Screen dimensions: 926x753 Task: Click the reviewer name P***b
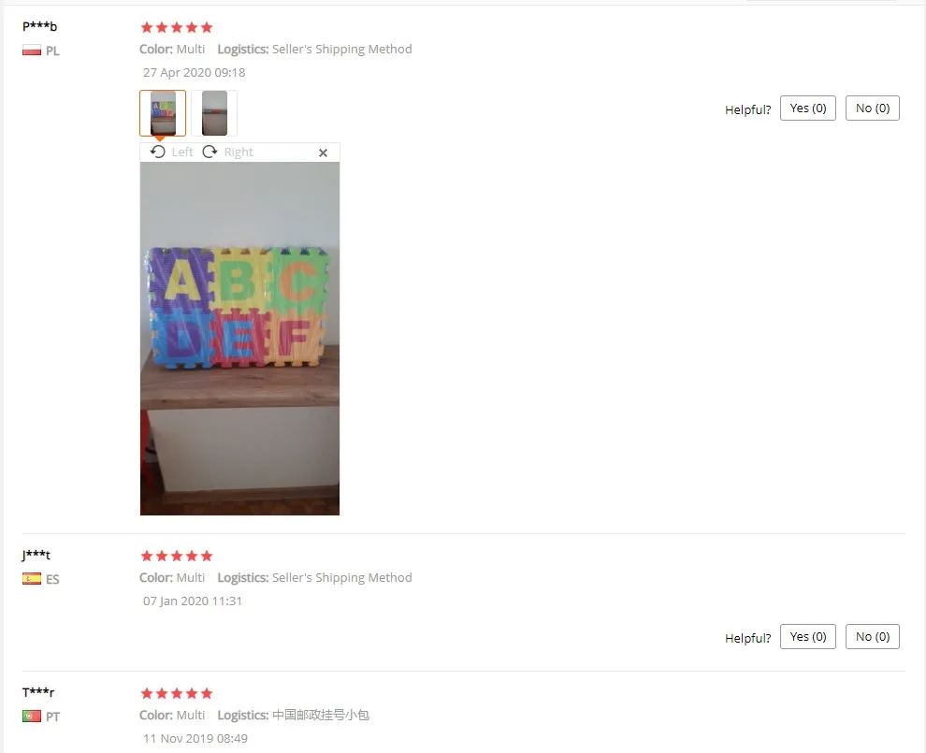tap(39, 26)
